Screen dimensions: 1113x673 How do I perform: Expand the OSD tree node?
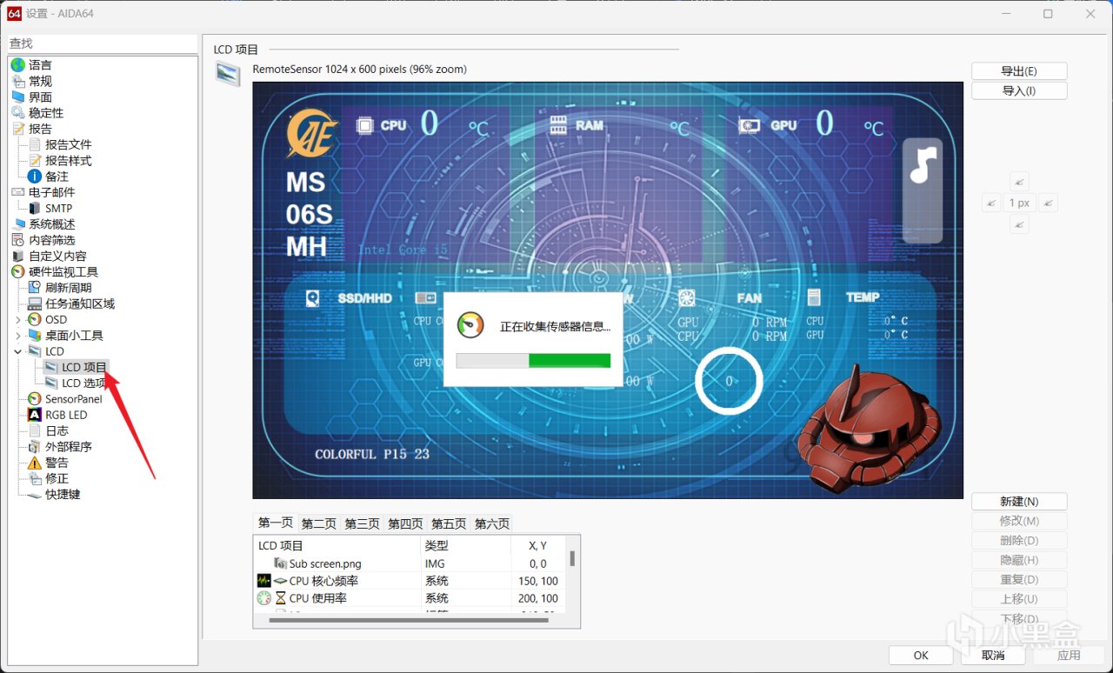click(x=18, y=320)
